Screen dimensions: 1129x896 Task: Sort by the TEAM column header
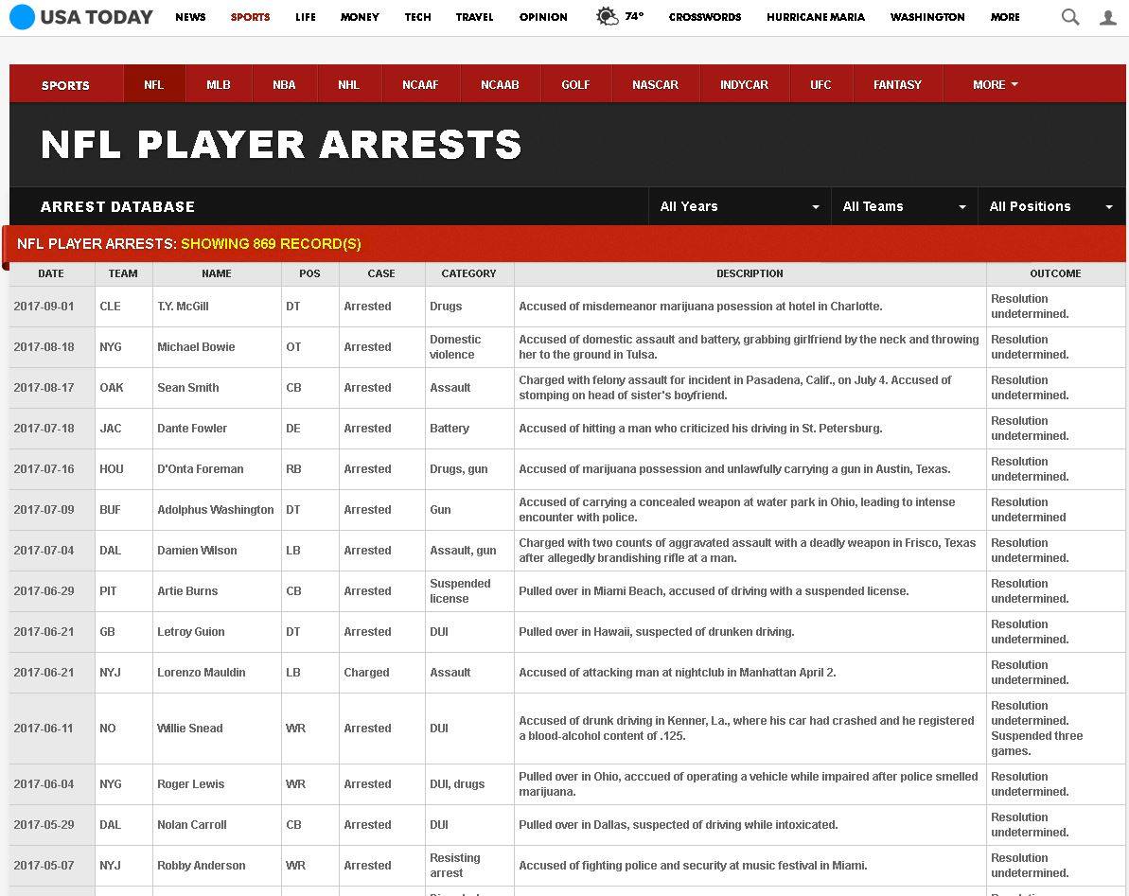(x=123, y=273)
